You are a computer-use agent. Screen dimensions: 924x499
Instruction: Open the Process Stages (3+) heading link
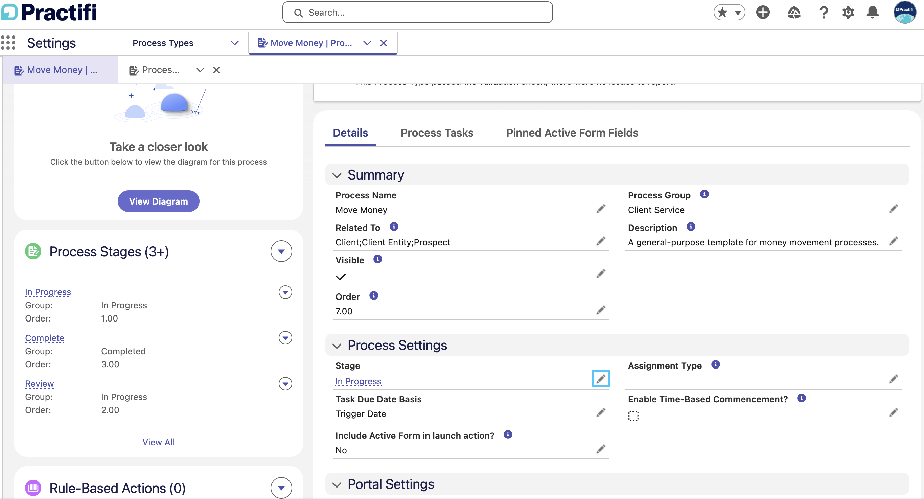point(109,252)
